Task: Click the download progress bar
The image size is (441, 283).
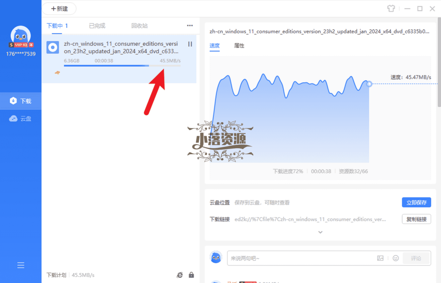Action: pyautogui.click(x=122, y=66)
